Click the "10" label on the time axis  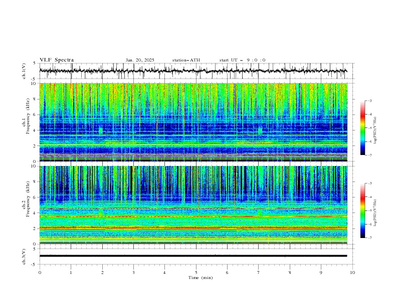pyautogui.click(x=352, y=272)
